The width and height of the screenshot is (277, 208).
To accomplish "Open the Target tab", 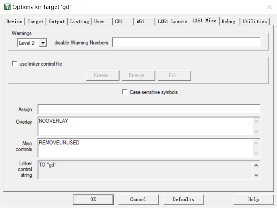I will coord(35,22).
